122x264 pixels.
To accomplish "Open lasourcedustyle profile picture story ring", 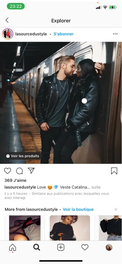I will (x=8, y=34).
